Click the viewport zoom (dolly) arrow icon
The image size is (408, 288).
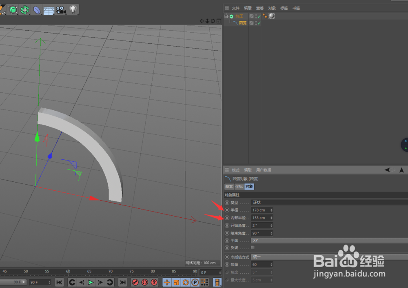pos(207,21)
